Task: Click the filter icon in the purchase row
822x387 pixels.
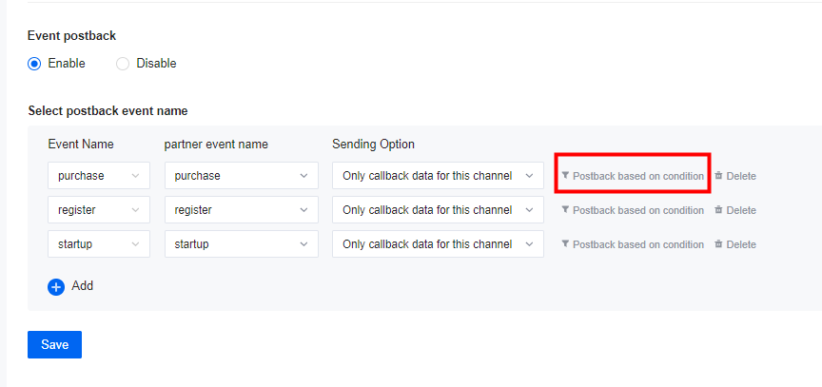Action: tap(565, 176)
